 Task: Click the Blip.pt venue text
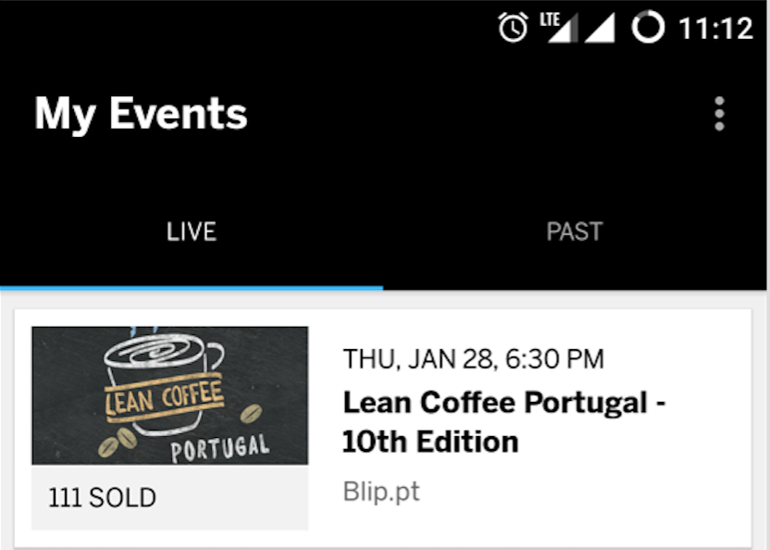click(x=380, y=492)
